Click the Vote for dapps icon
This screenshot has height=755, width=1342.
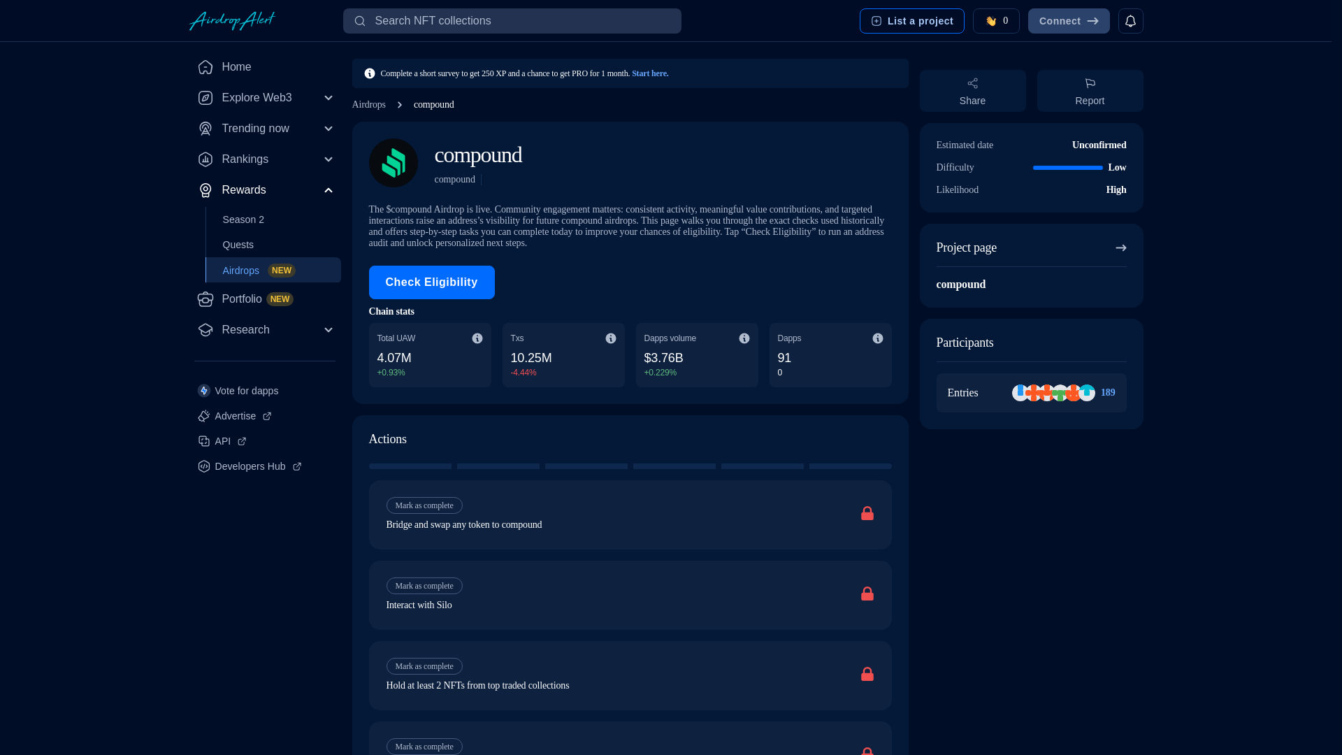click(203, 391)
